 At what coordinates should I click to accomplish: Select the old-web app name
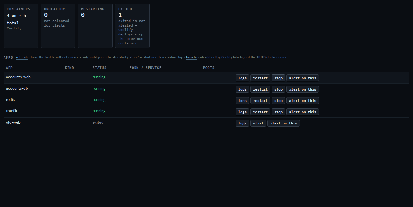(x=13, y=122)
